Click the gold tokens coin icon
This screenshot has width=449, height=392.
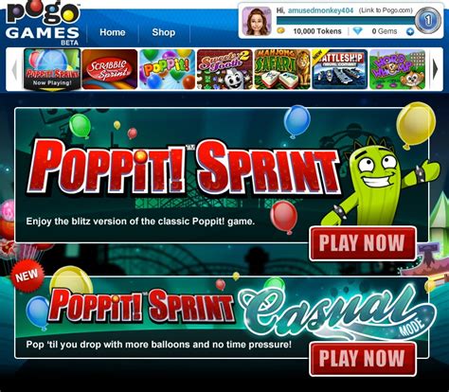click(280, 30)
